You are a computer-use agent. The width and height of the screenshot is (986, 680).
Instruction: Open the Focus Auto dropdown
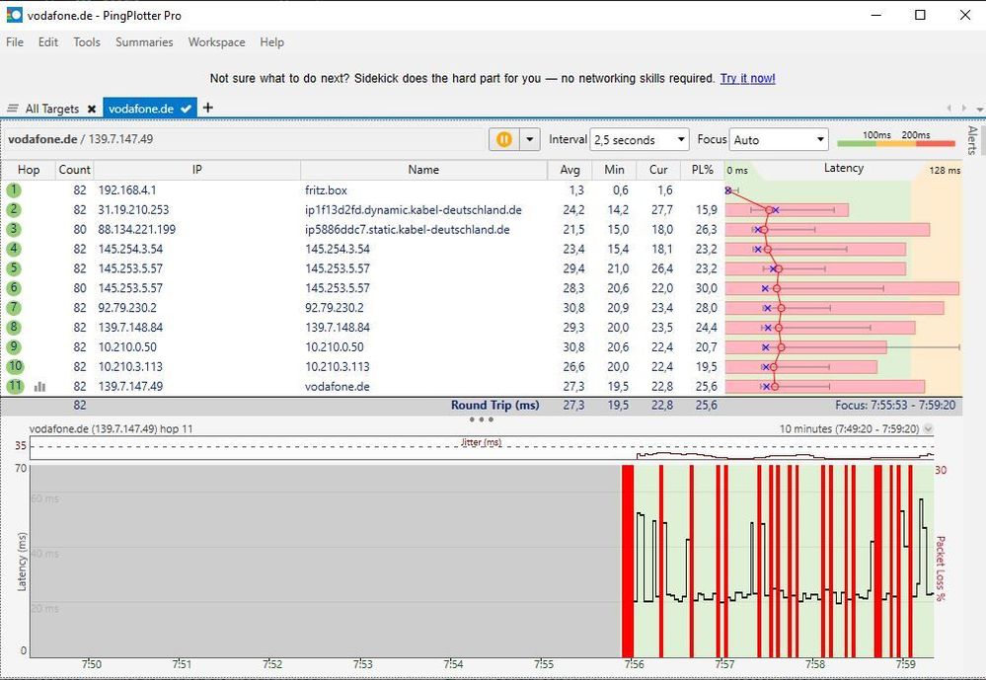(x=778, y=140)
